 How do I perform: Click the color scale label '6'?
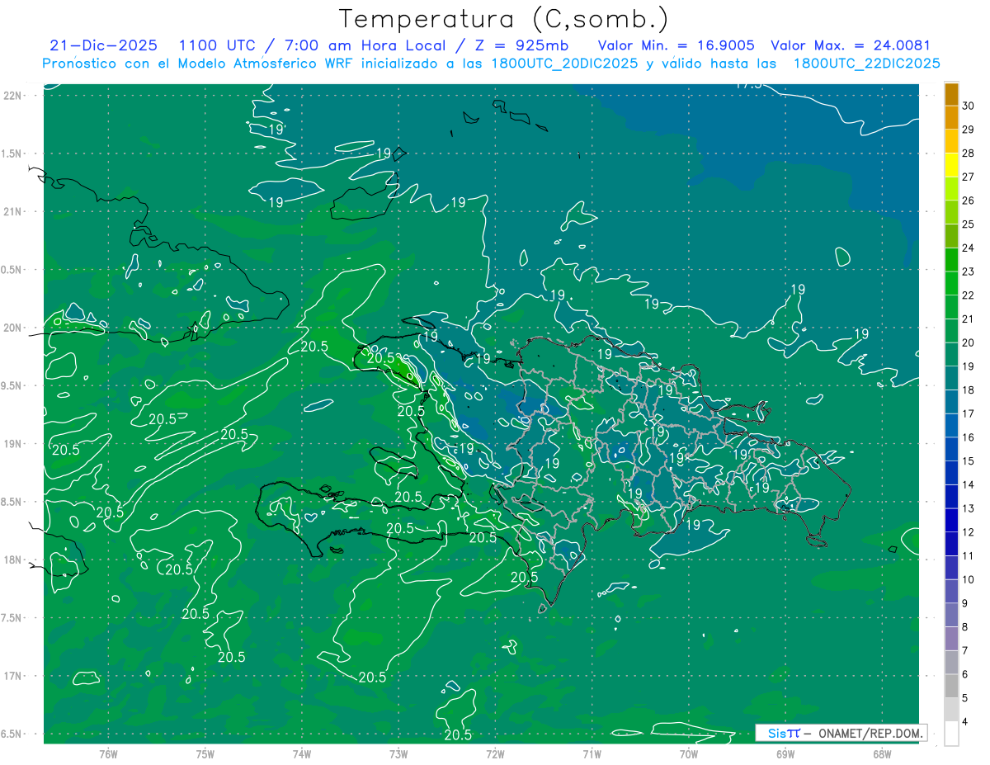point(965,674)
